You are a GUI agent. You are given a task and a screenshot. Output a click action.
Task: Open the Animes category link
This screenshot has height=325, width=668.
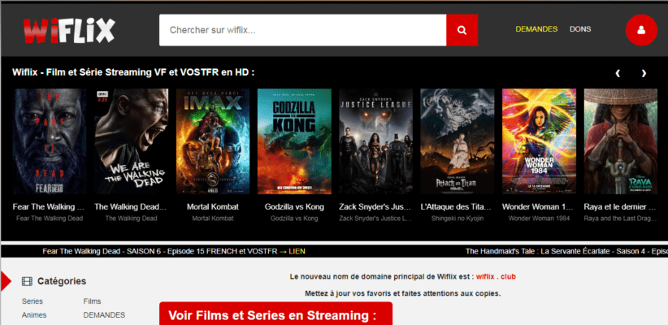(34, 315)
